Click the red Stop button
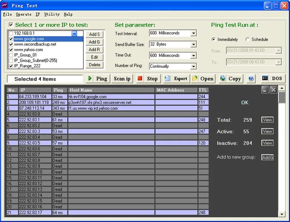 (x=149, y=79)
